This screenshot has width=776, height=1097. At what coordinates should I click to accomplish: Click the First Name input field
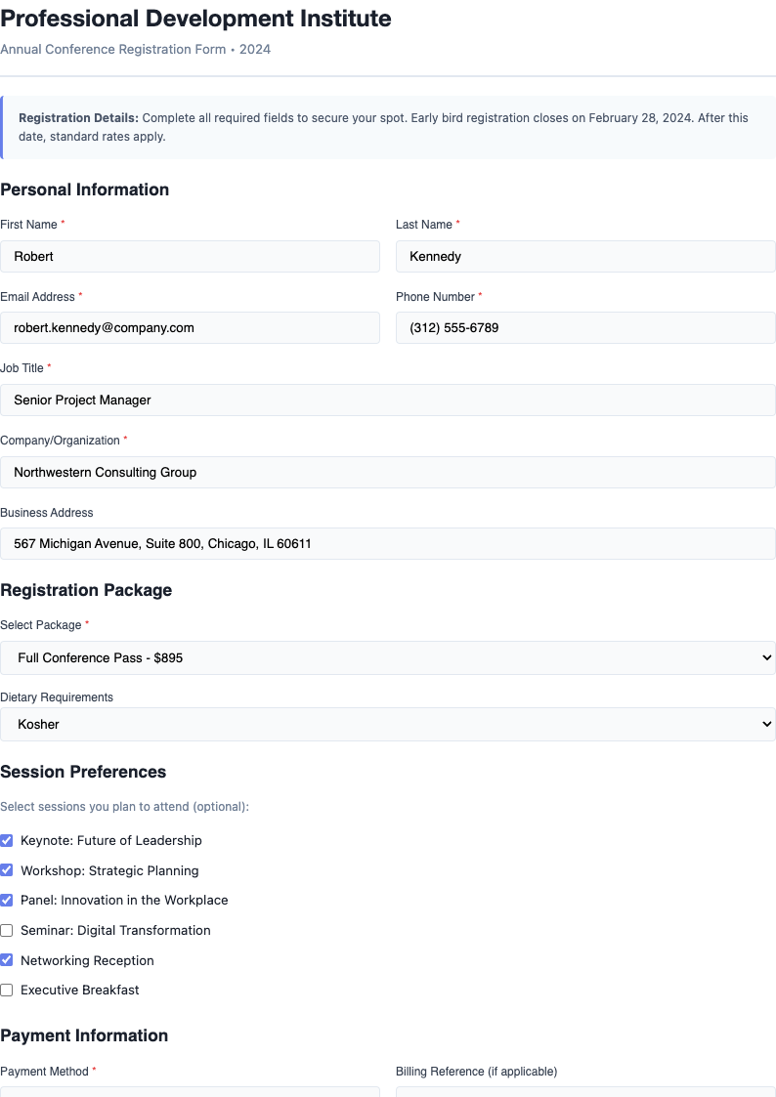[x=191, y=256]
